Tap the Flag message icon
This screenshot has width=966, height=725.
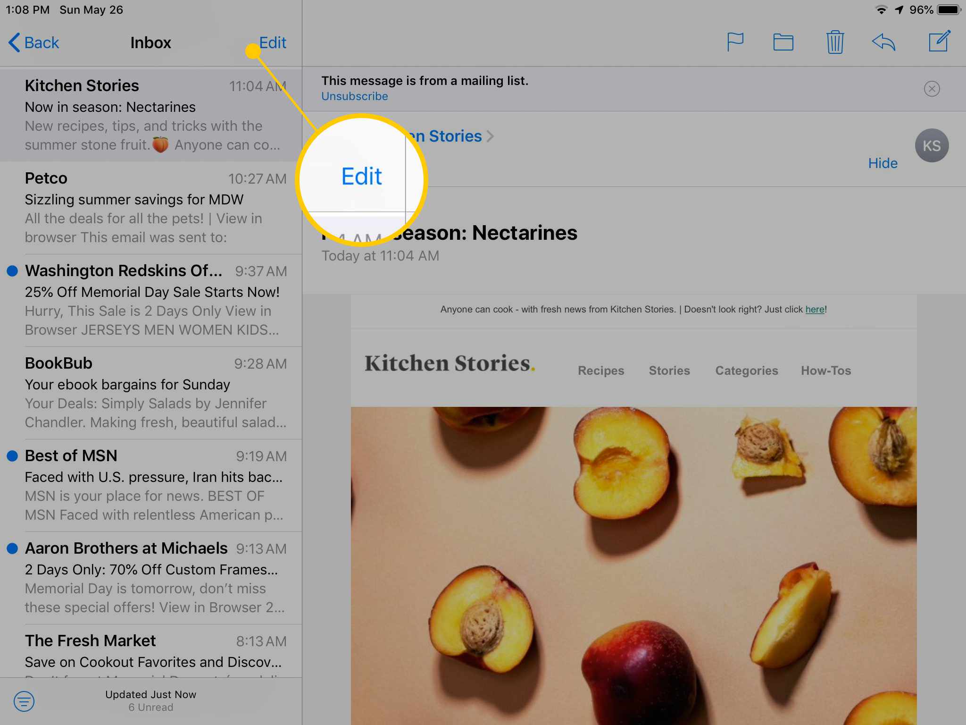coord(735,42)
